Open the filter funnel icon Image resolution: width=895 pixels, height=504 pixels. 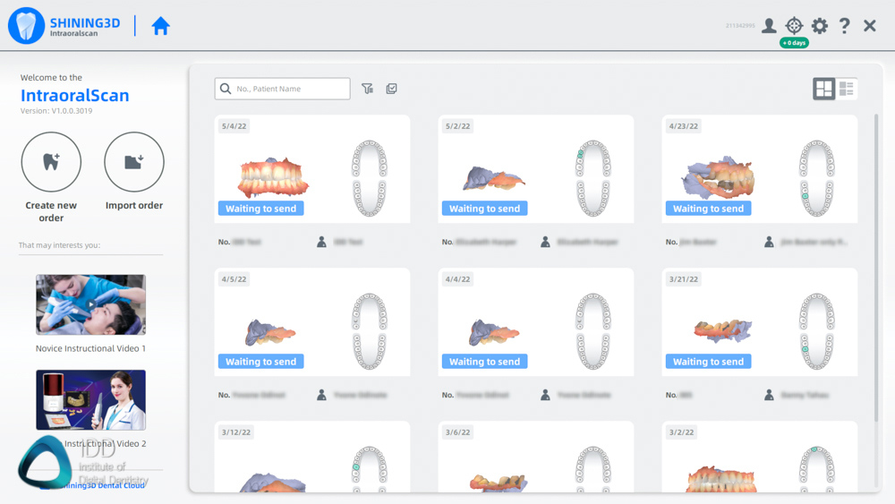(x=367, y=89)
